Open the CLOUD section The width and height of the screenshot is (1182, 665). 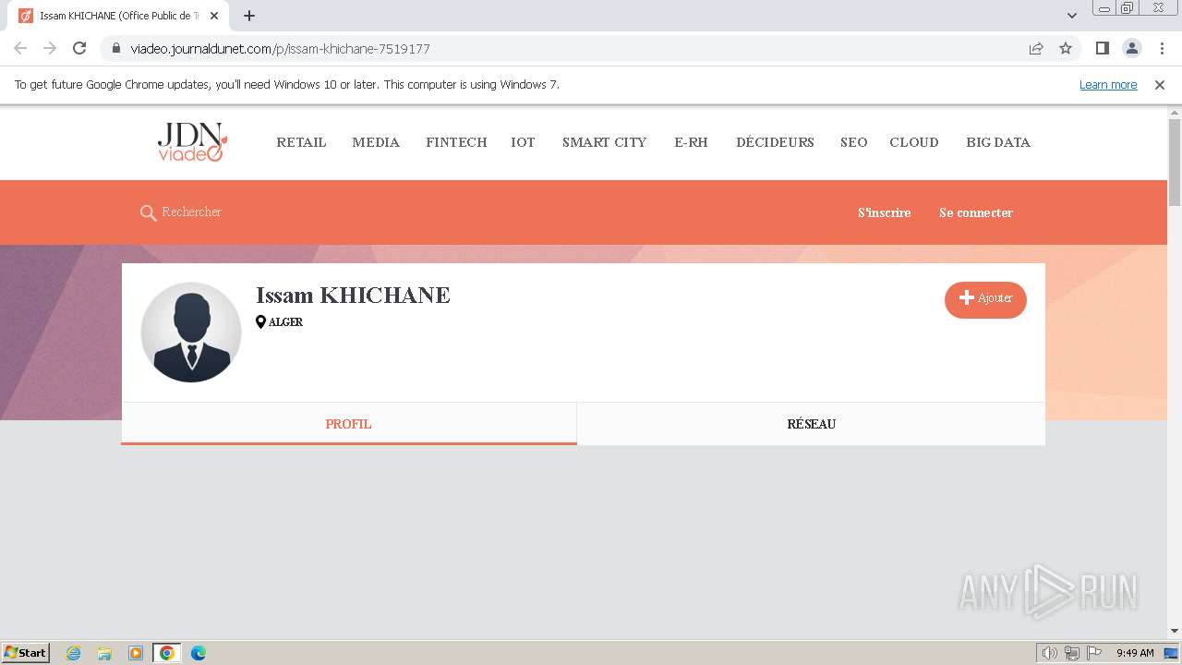coord(914,142)
